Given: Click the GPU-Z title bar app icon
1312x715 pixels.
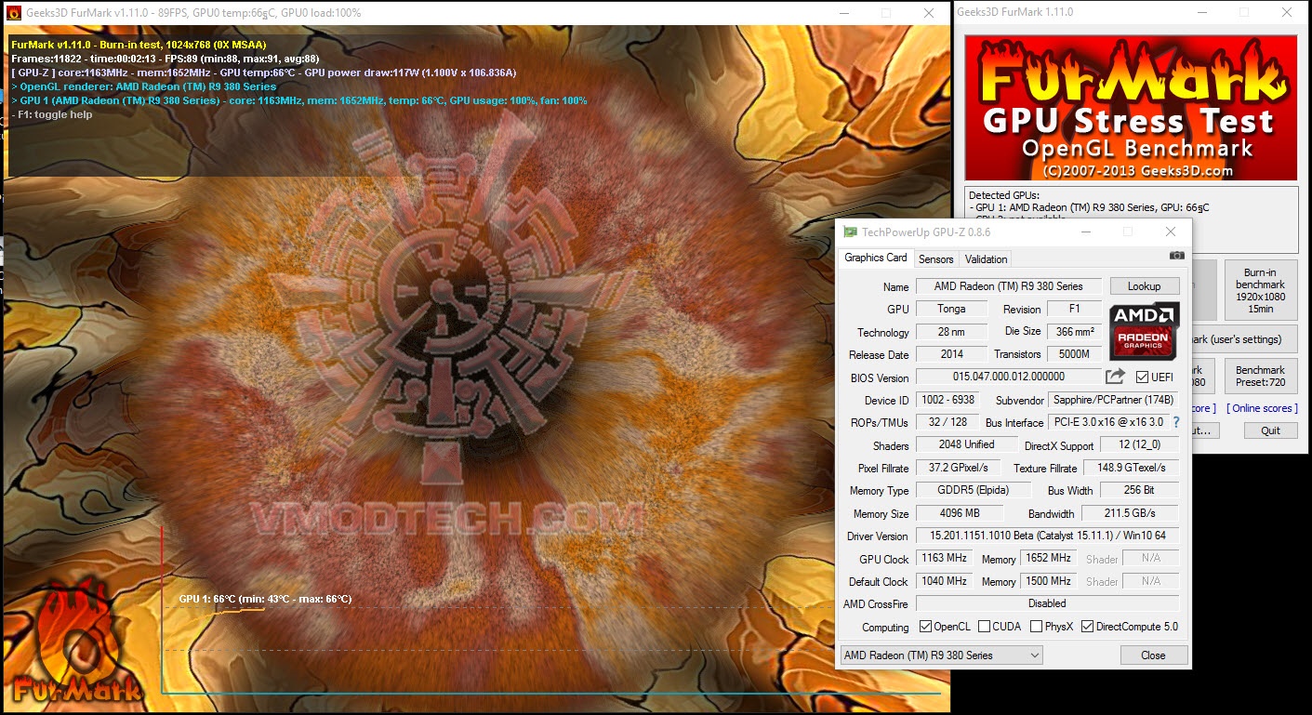Looking at the screenshot, I should (x=850, y=232).
